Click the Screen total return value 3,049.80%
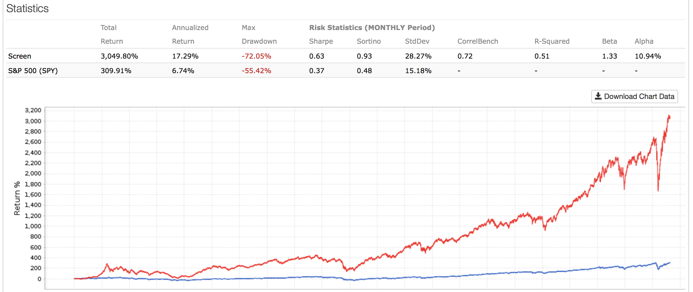Screen dimensions: 693x292 tap(119, 56)
